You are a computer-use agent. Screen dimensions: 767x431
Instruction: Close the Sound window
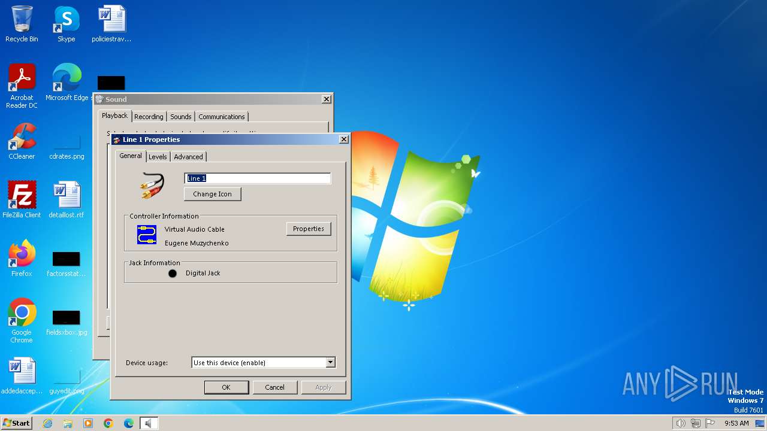click(x=327, y=99)
